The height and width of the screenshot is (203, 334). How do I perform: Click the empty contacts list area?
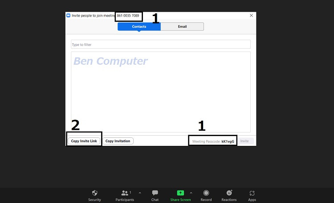[161, 92]
